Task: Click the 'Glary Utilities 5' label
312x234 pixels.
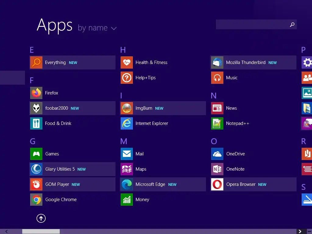Action: [x=60, y=169]
